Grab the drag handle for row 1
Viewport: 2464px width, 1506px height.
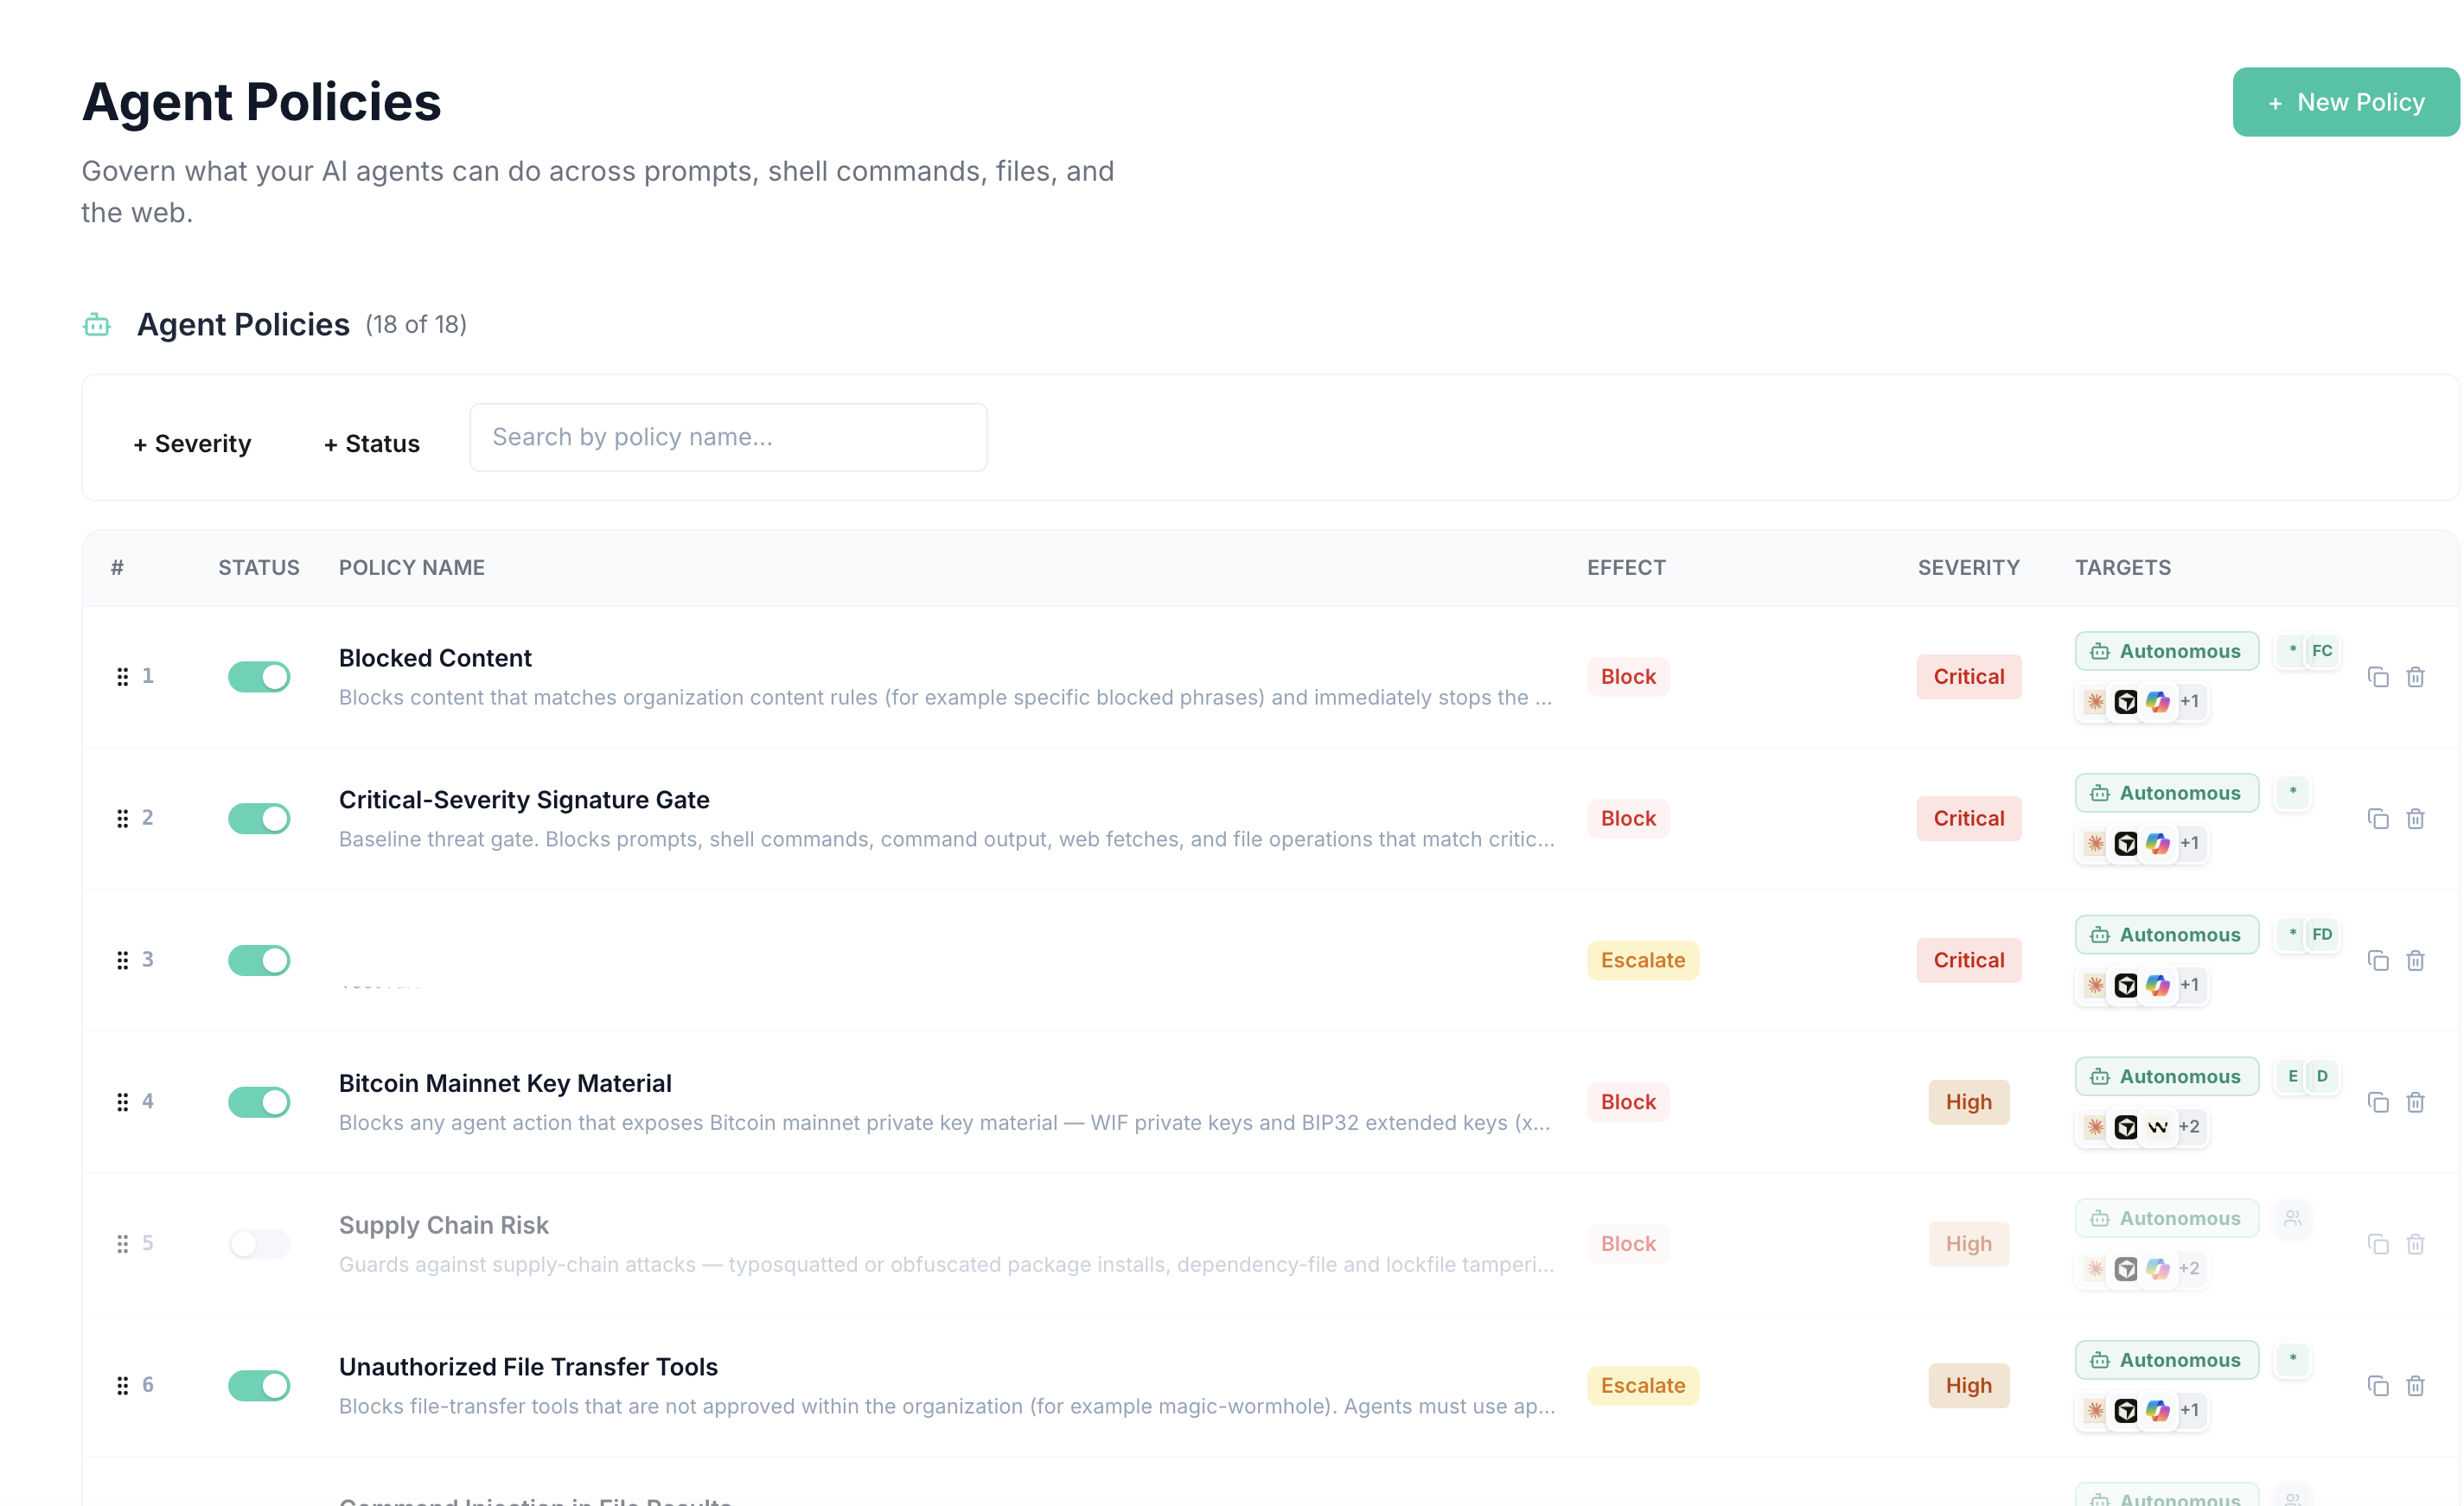(122, 677)
